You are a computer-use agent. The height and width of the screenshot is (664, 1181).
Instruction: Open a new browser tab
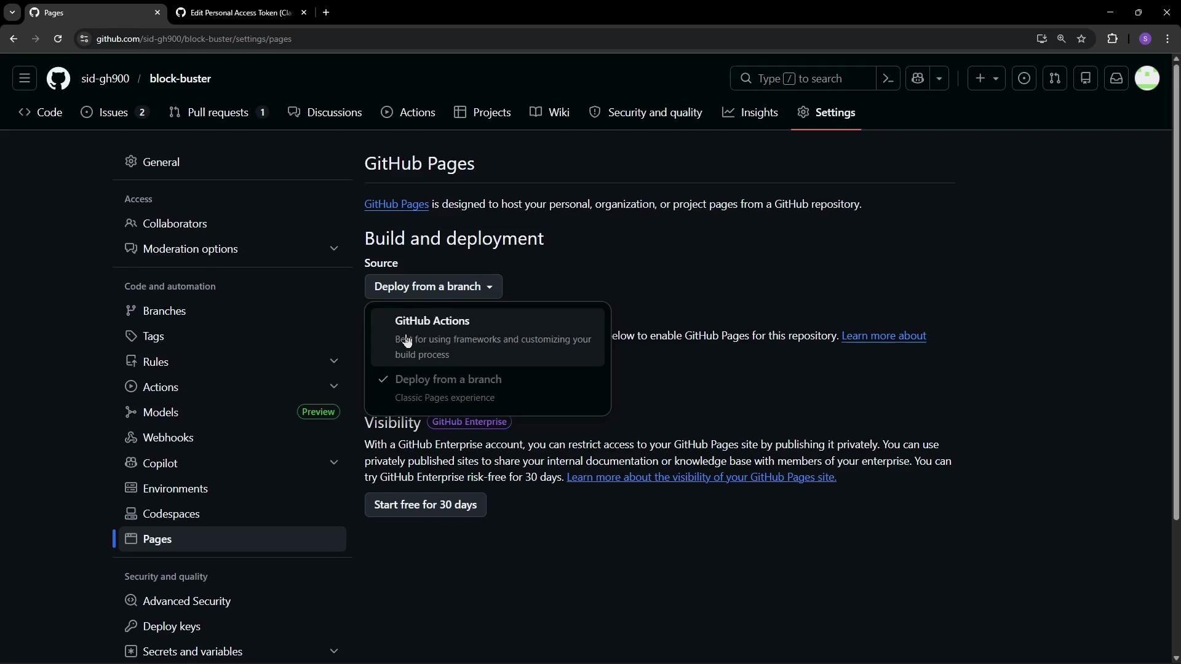pyautogui.click(x=326, y=12)
